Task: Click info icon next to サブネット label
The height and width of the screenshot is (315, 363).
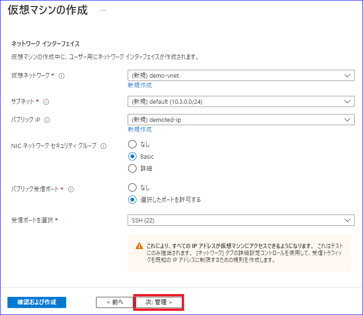Action: click(x=46, y=102)
